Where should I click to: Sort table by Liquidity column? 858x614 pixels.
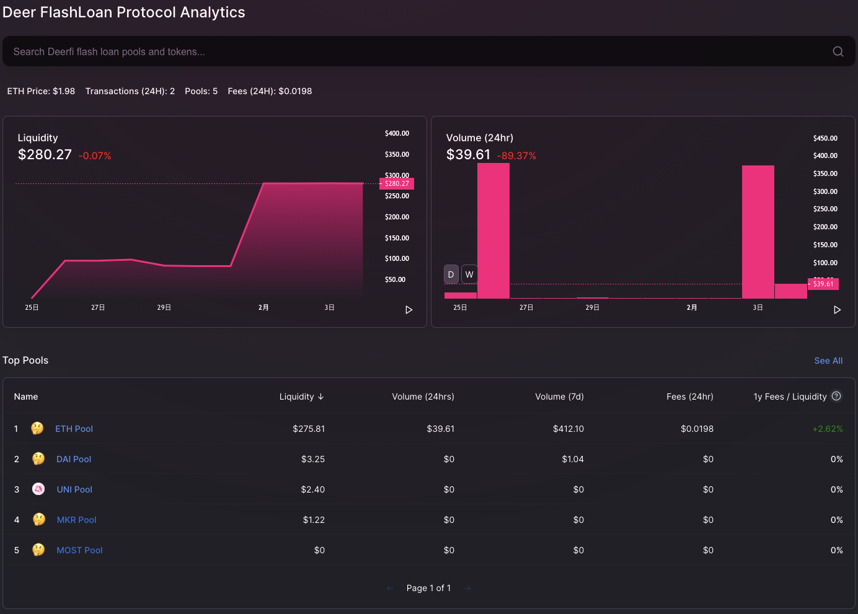point(301,397)
